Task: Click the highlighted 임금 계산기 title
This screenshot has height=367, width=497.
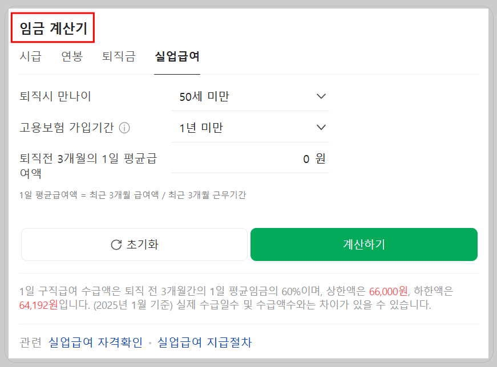Action: [x=52, y=26]
